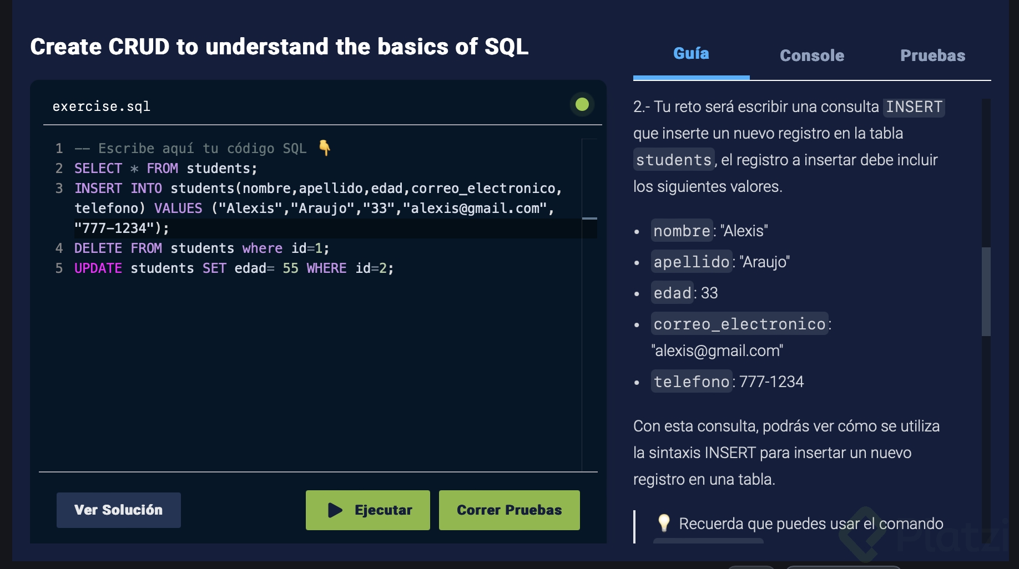Click the editor minimap strip

click(589, 305)
